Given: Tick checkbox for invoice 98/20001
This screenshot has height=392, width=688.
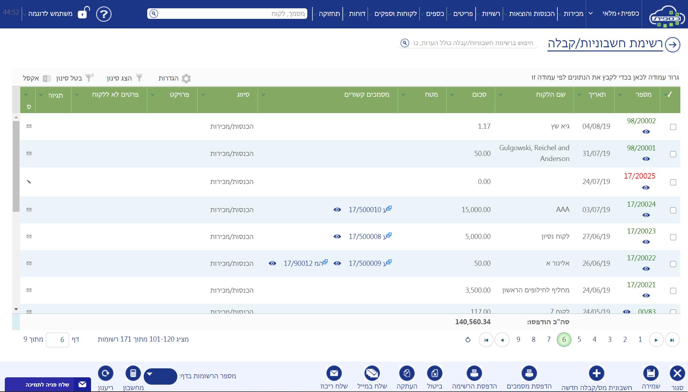Looking at the screenshot, I should tap(673, 154).
